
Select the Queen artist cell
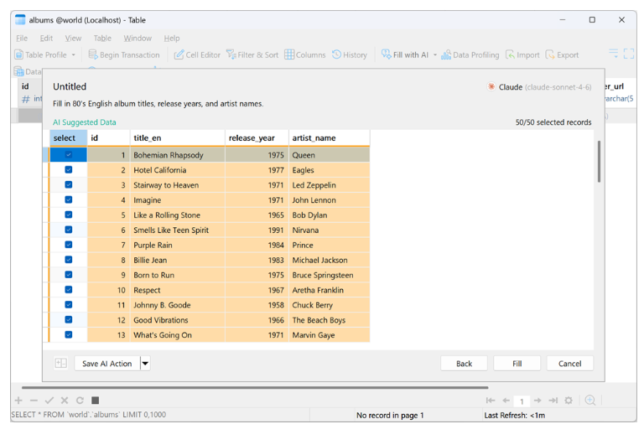[x=330, y=155]
